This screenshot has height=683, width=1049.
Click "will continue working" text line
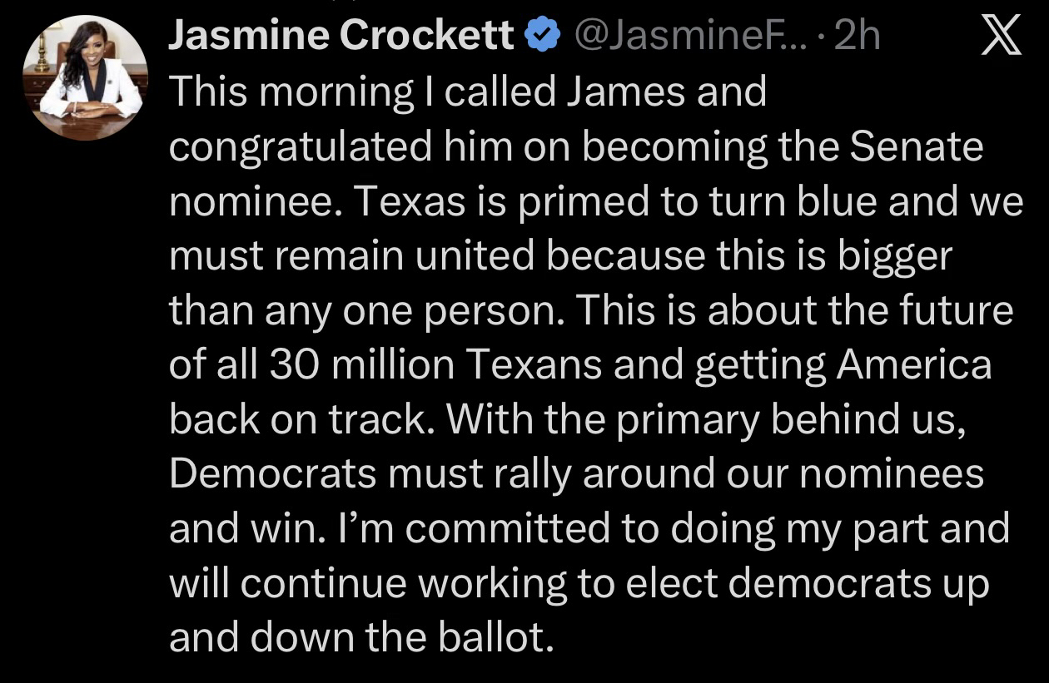(350, 584)
